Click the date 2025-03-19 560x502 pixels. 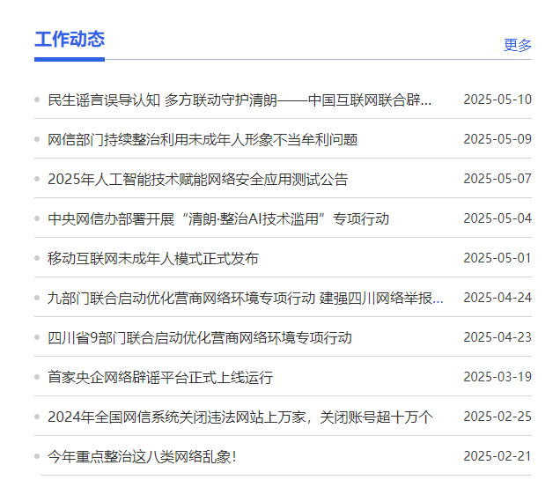click(497, 377)
